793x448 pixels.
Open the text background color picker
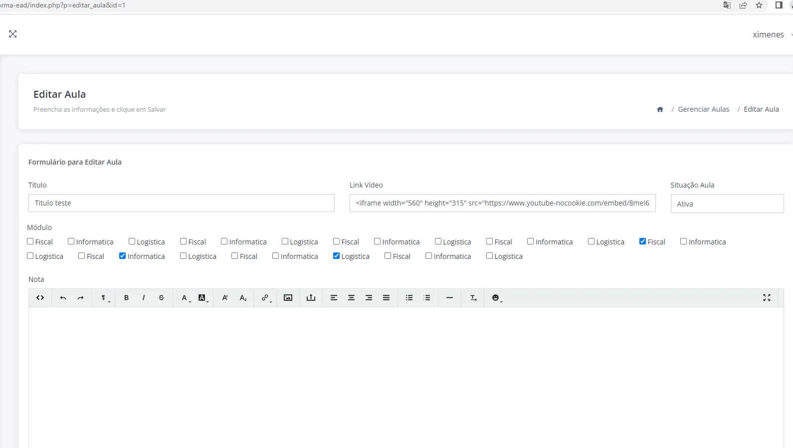point(202,298)
